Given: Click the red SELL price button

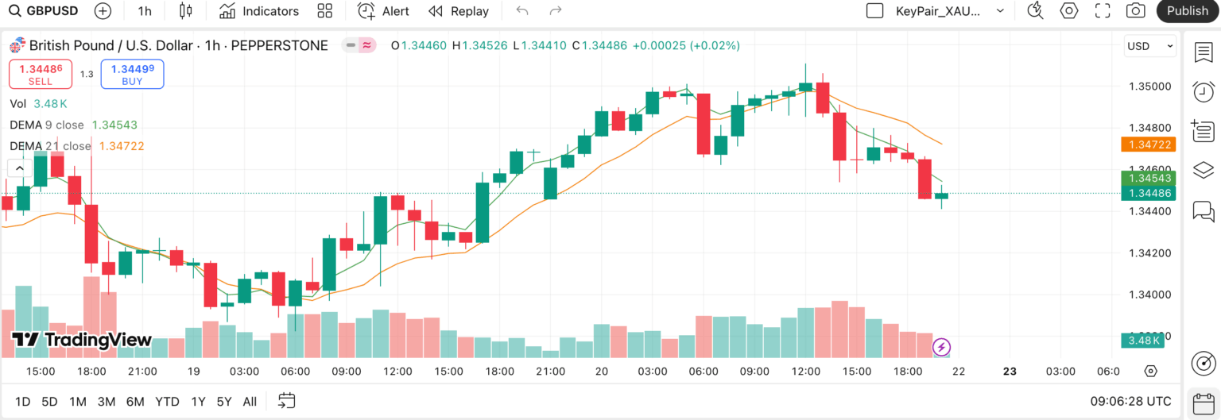Looking at the screenshot, I should coord(41,74).
